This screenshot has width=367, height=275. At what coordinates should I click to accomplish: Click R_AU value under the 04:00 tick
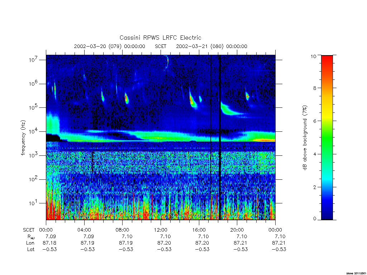[89, 237]
